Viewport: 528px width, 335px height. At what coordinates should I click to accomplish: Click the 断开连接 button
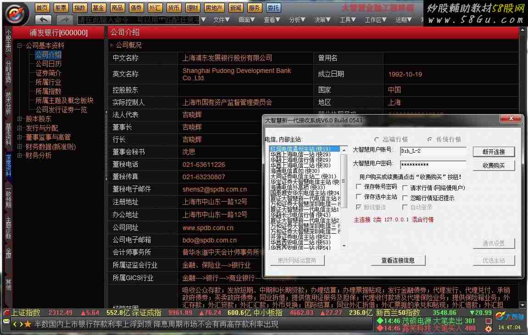[x=494, y=152]
